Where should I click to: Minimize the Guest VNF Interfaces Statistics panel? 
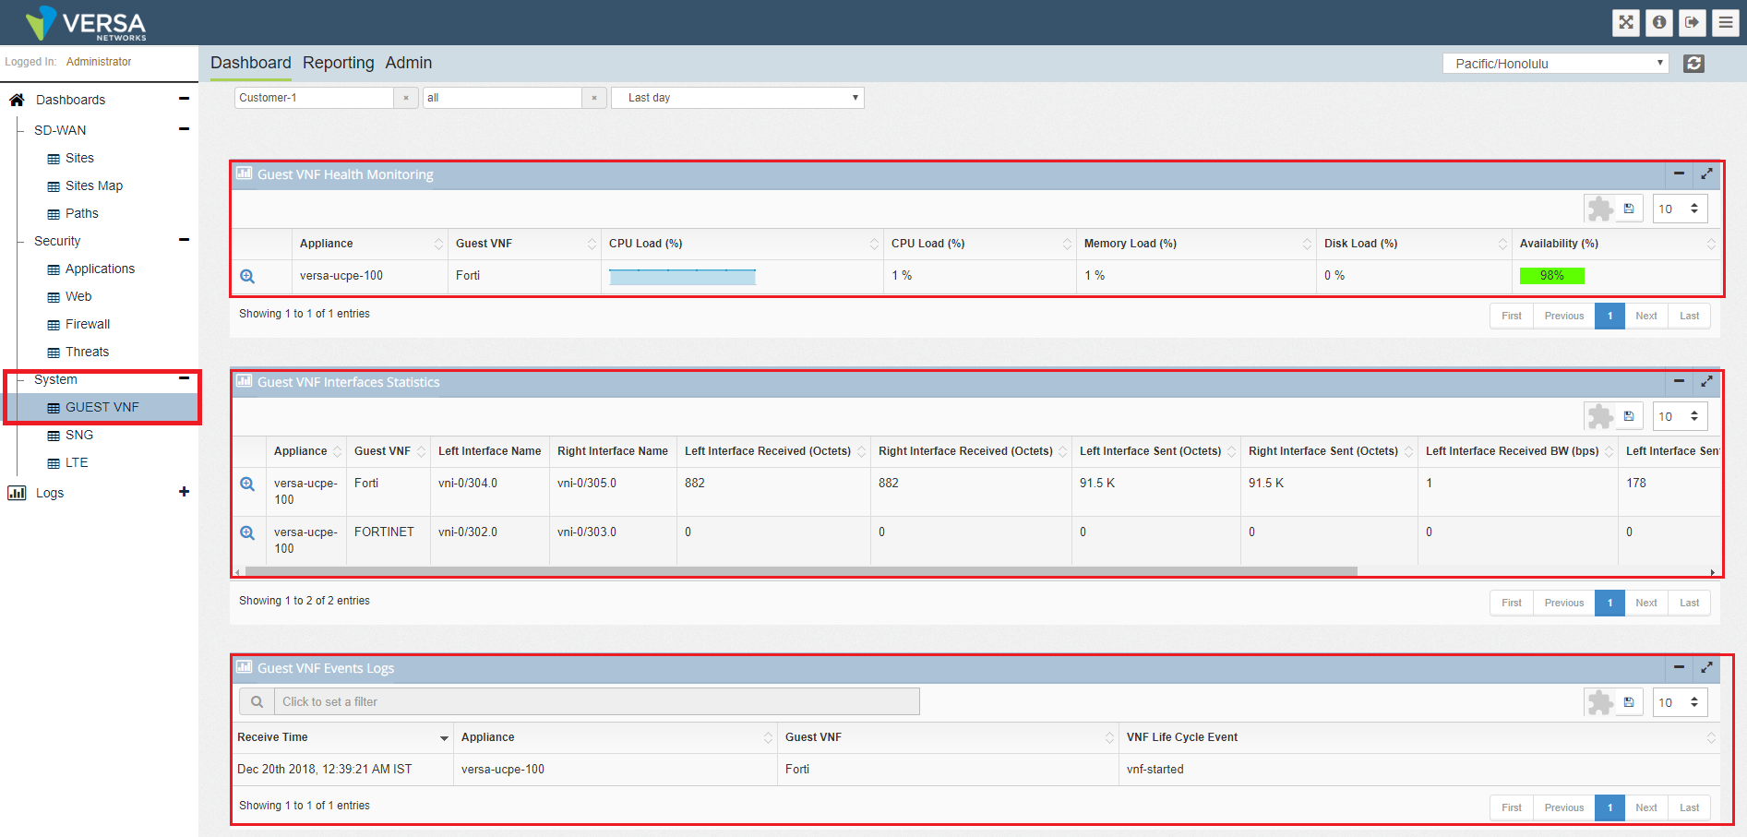(x=1679, y=381)
